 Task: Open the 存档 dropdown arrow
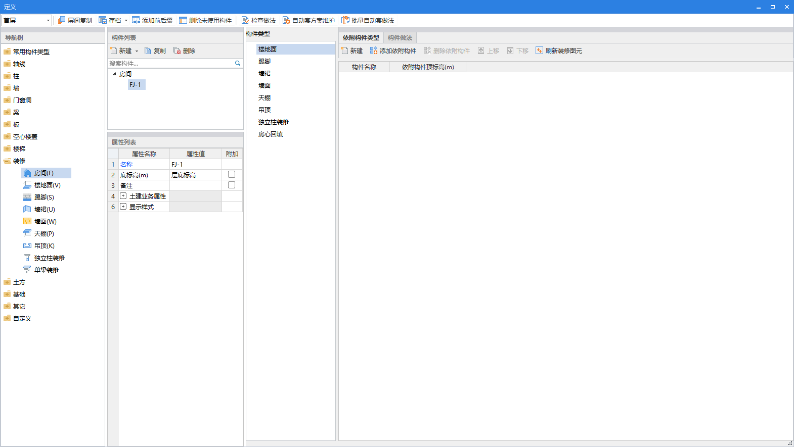click(126, 21)
